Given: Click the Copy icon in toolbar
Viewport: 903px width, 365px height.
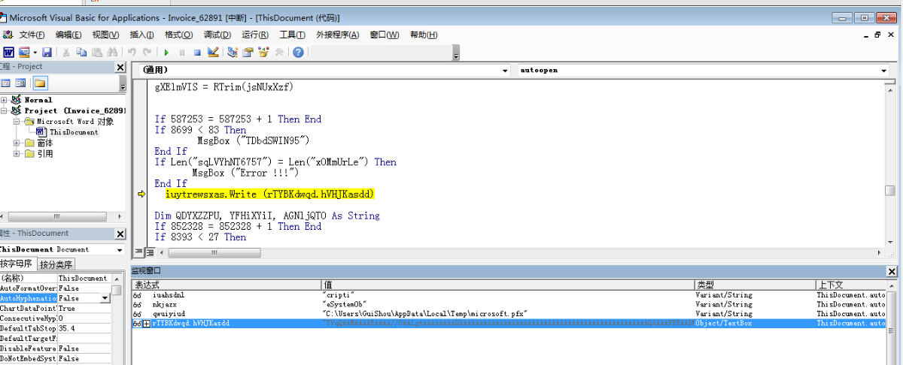Looking at the screenshot, I should pos(81,52).
